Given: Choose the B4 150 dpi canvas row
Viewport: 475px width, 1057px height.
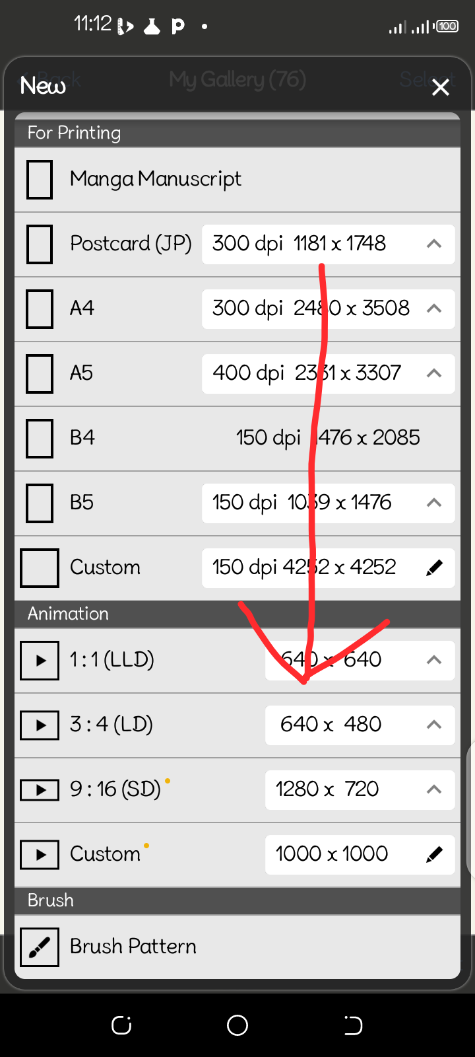Looking at the screenshot, I should click(x=237, y=438).
